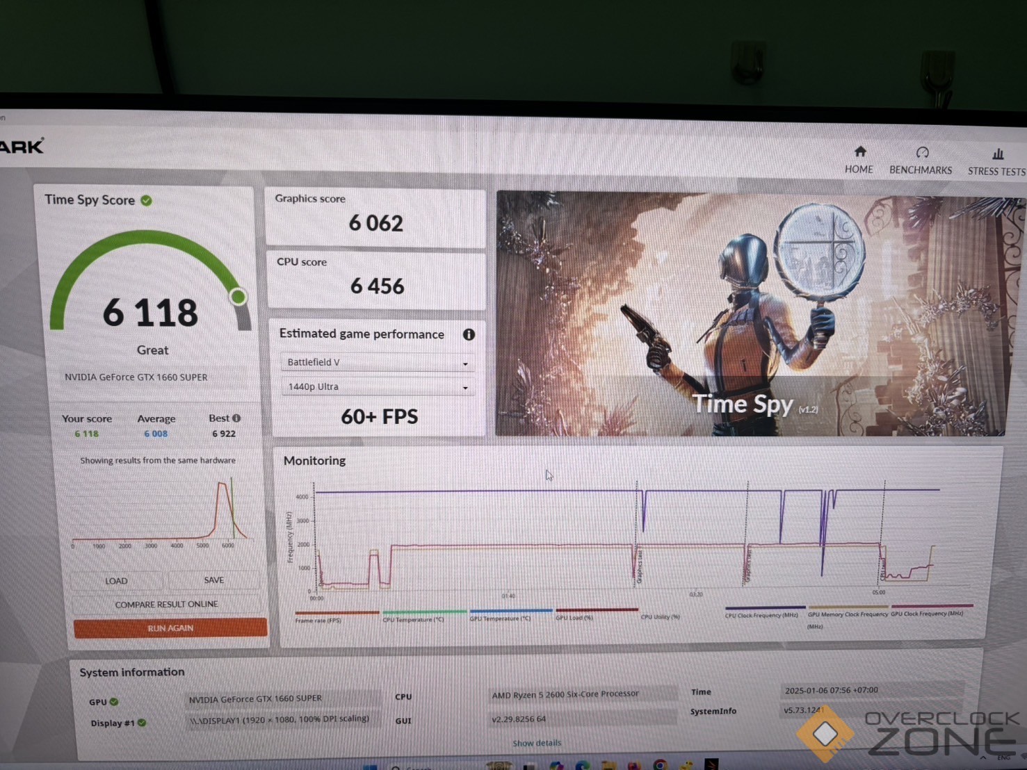
Task: Click the Great rating label
Action: tap(152, 350)
